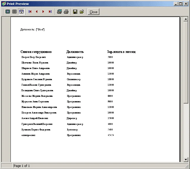Save the report using the floppy disk icon
The height and width of the screenshot is (169, 190).
pyautogui.click(x=75, y=12)
